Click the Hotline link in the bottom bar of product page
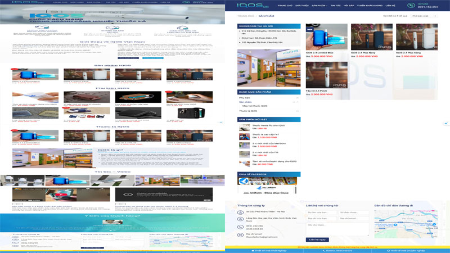 tap(337, 251)
